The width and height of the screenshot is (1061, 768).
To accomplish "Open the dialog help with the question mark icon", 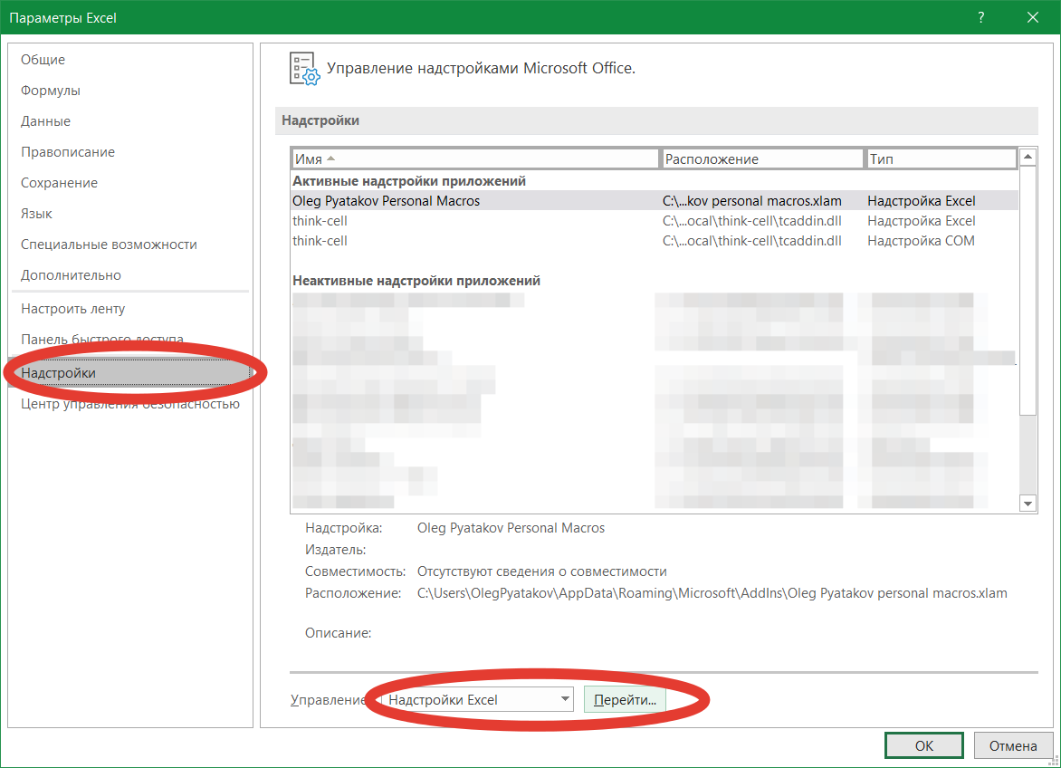I will pos(980,17).
